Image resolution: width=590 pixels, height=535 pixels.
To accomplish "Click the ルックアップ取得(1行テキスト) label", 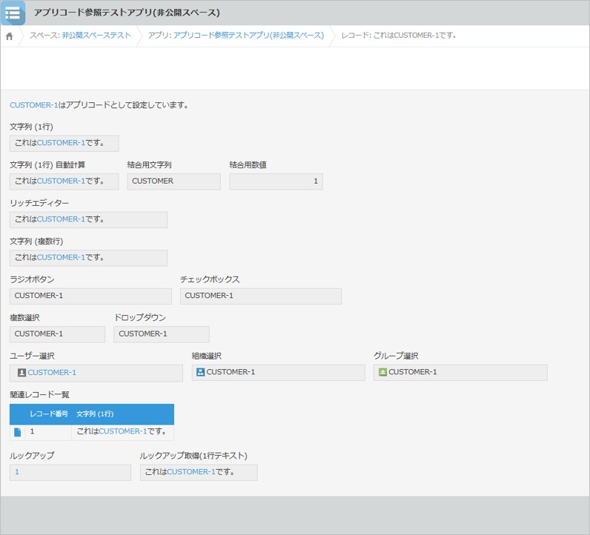I will [x=193, y=456].
